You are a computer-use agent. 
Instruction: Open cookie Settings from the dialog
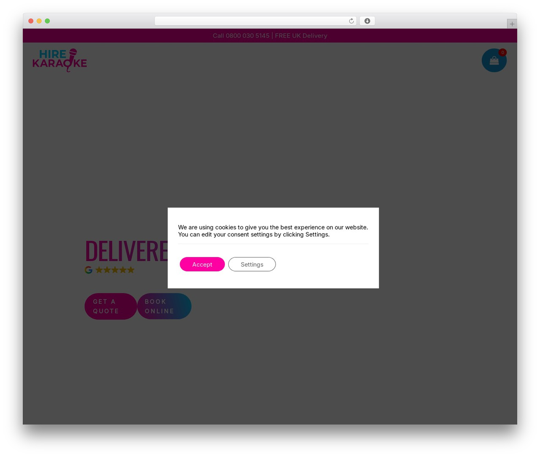[252, 264]
